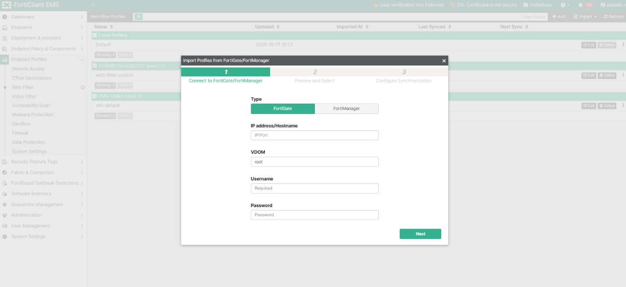The width and height of the screenshot is (626, 287).
Task: Favorite Web Filter with the star icon
Action: coord(82,87)
